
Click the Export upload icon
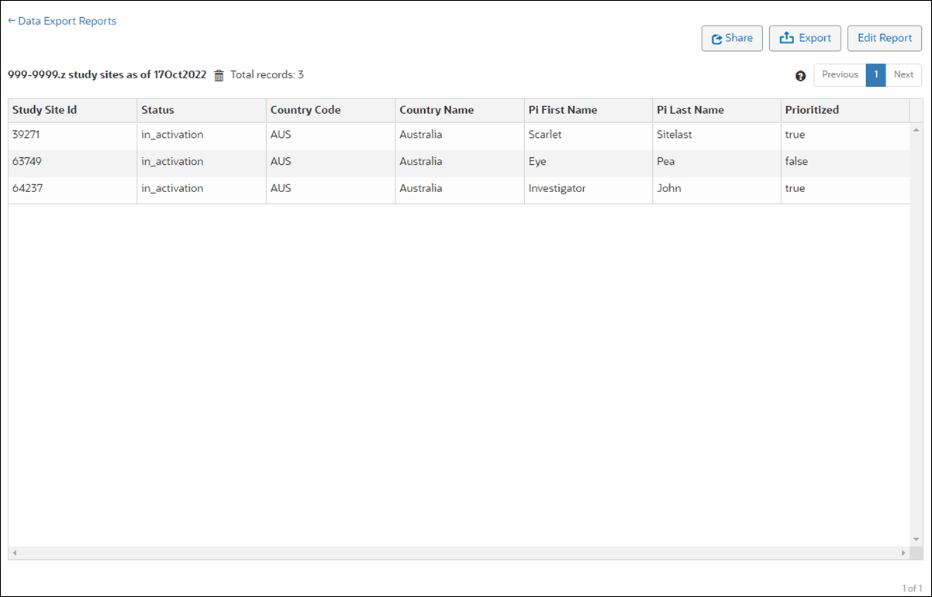point(787,38)
